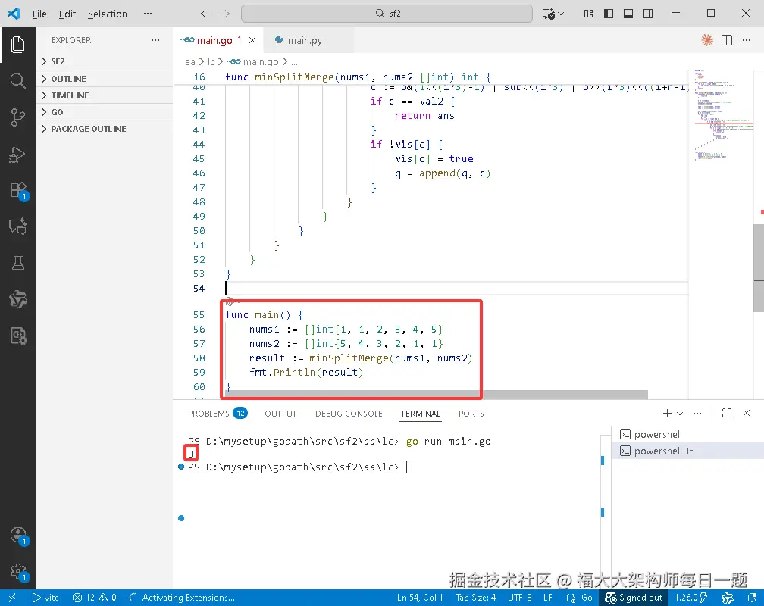
Task: Create a new terminal with plus icon
Action: (667, 413)
